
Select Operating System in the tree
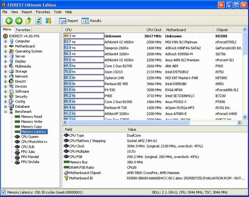[29, 51]
